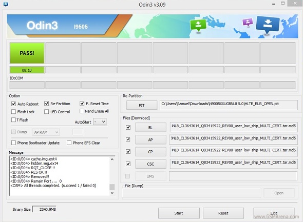The image size is (303, 222).
Task: Uncheck the BL file checkbox
Action: (x=128, y=127)
